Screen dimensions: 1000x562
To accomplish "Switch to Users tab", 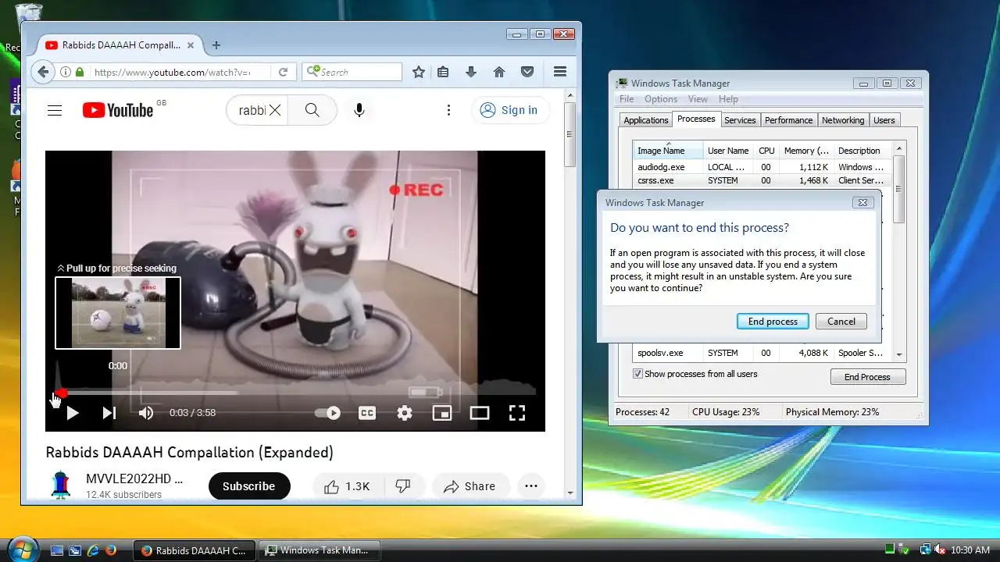I will [884, 120].
